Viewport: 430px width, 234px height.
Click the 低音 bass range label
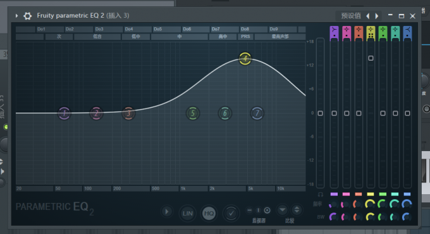click(x=97, y=37)
